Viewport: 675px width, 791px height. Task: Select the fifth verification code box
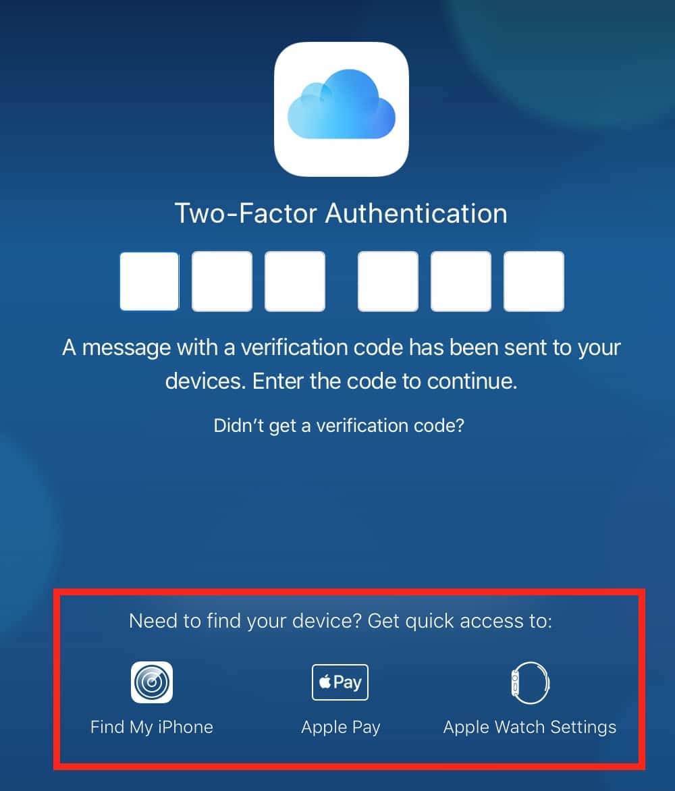(460, 281)
